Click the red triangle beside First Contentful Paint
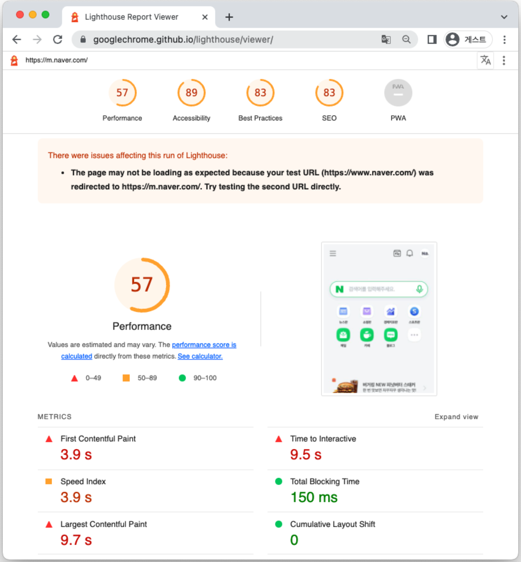The height and width of the screenshot is (562, 521). tap(49, 439)
